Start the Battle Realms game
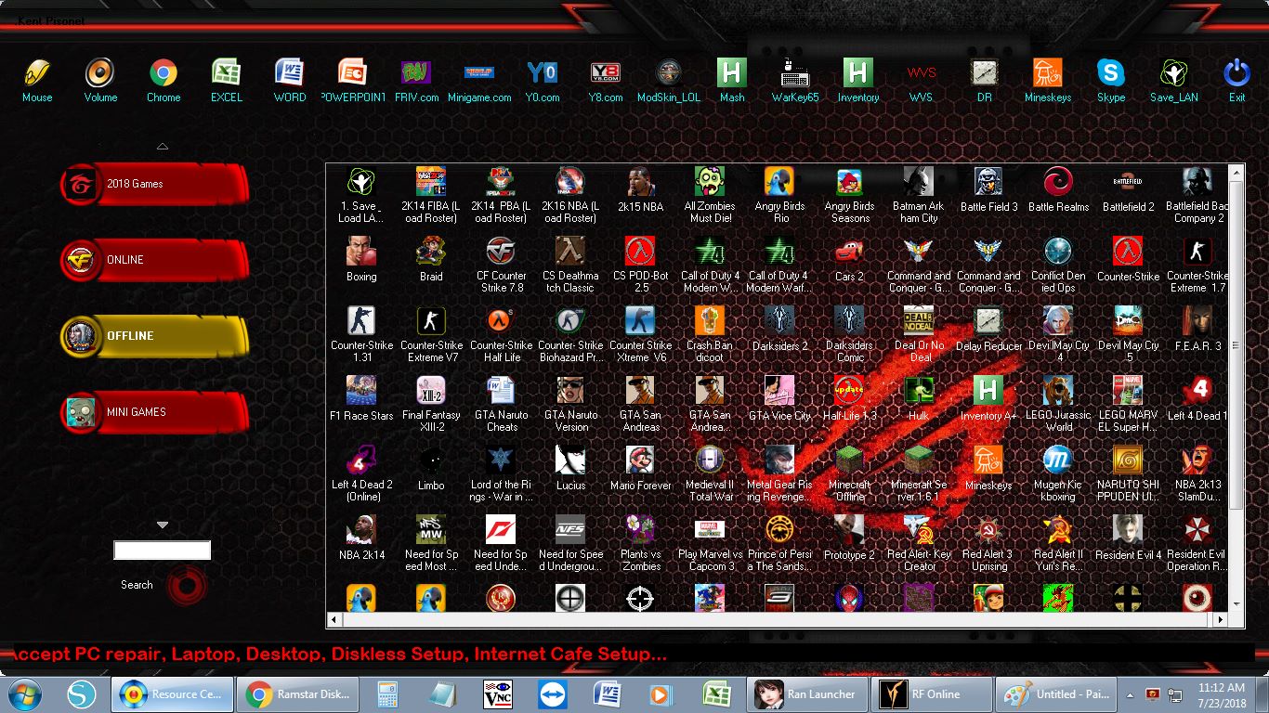 1058,189
